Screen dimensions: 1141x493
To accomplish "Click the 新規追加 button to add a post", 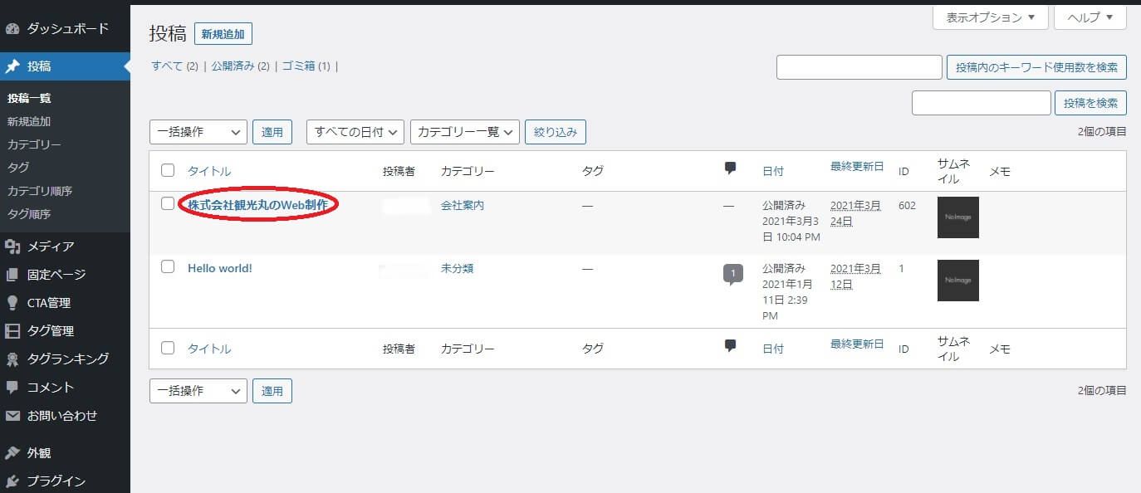I will 223,33.
